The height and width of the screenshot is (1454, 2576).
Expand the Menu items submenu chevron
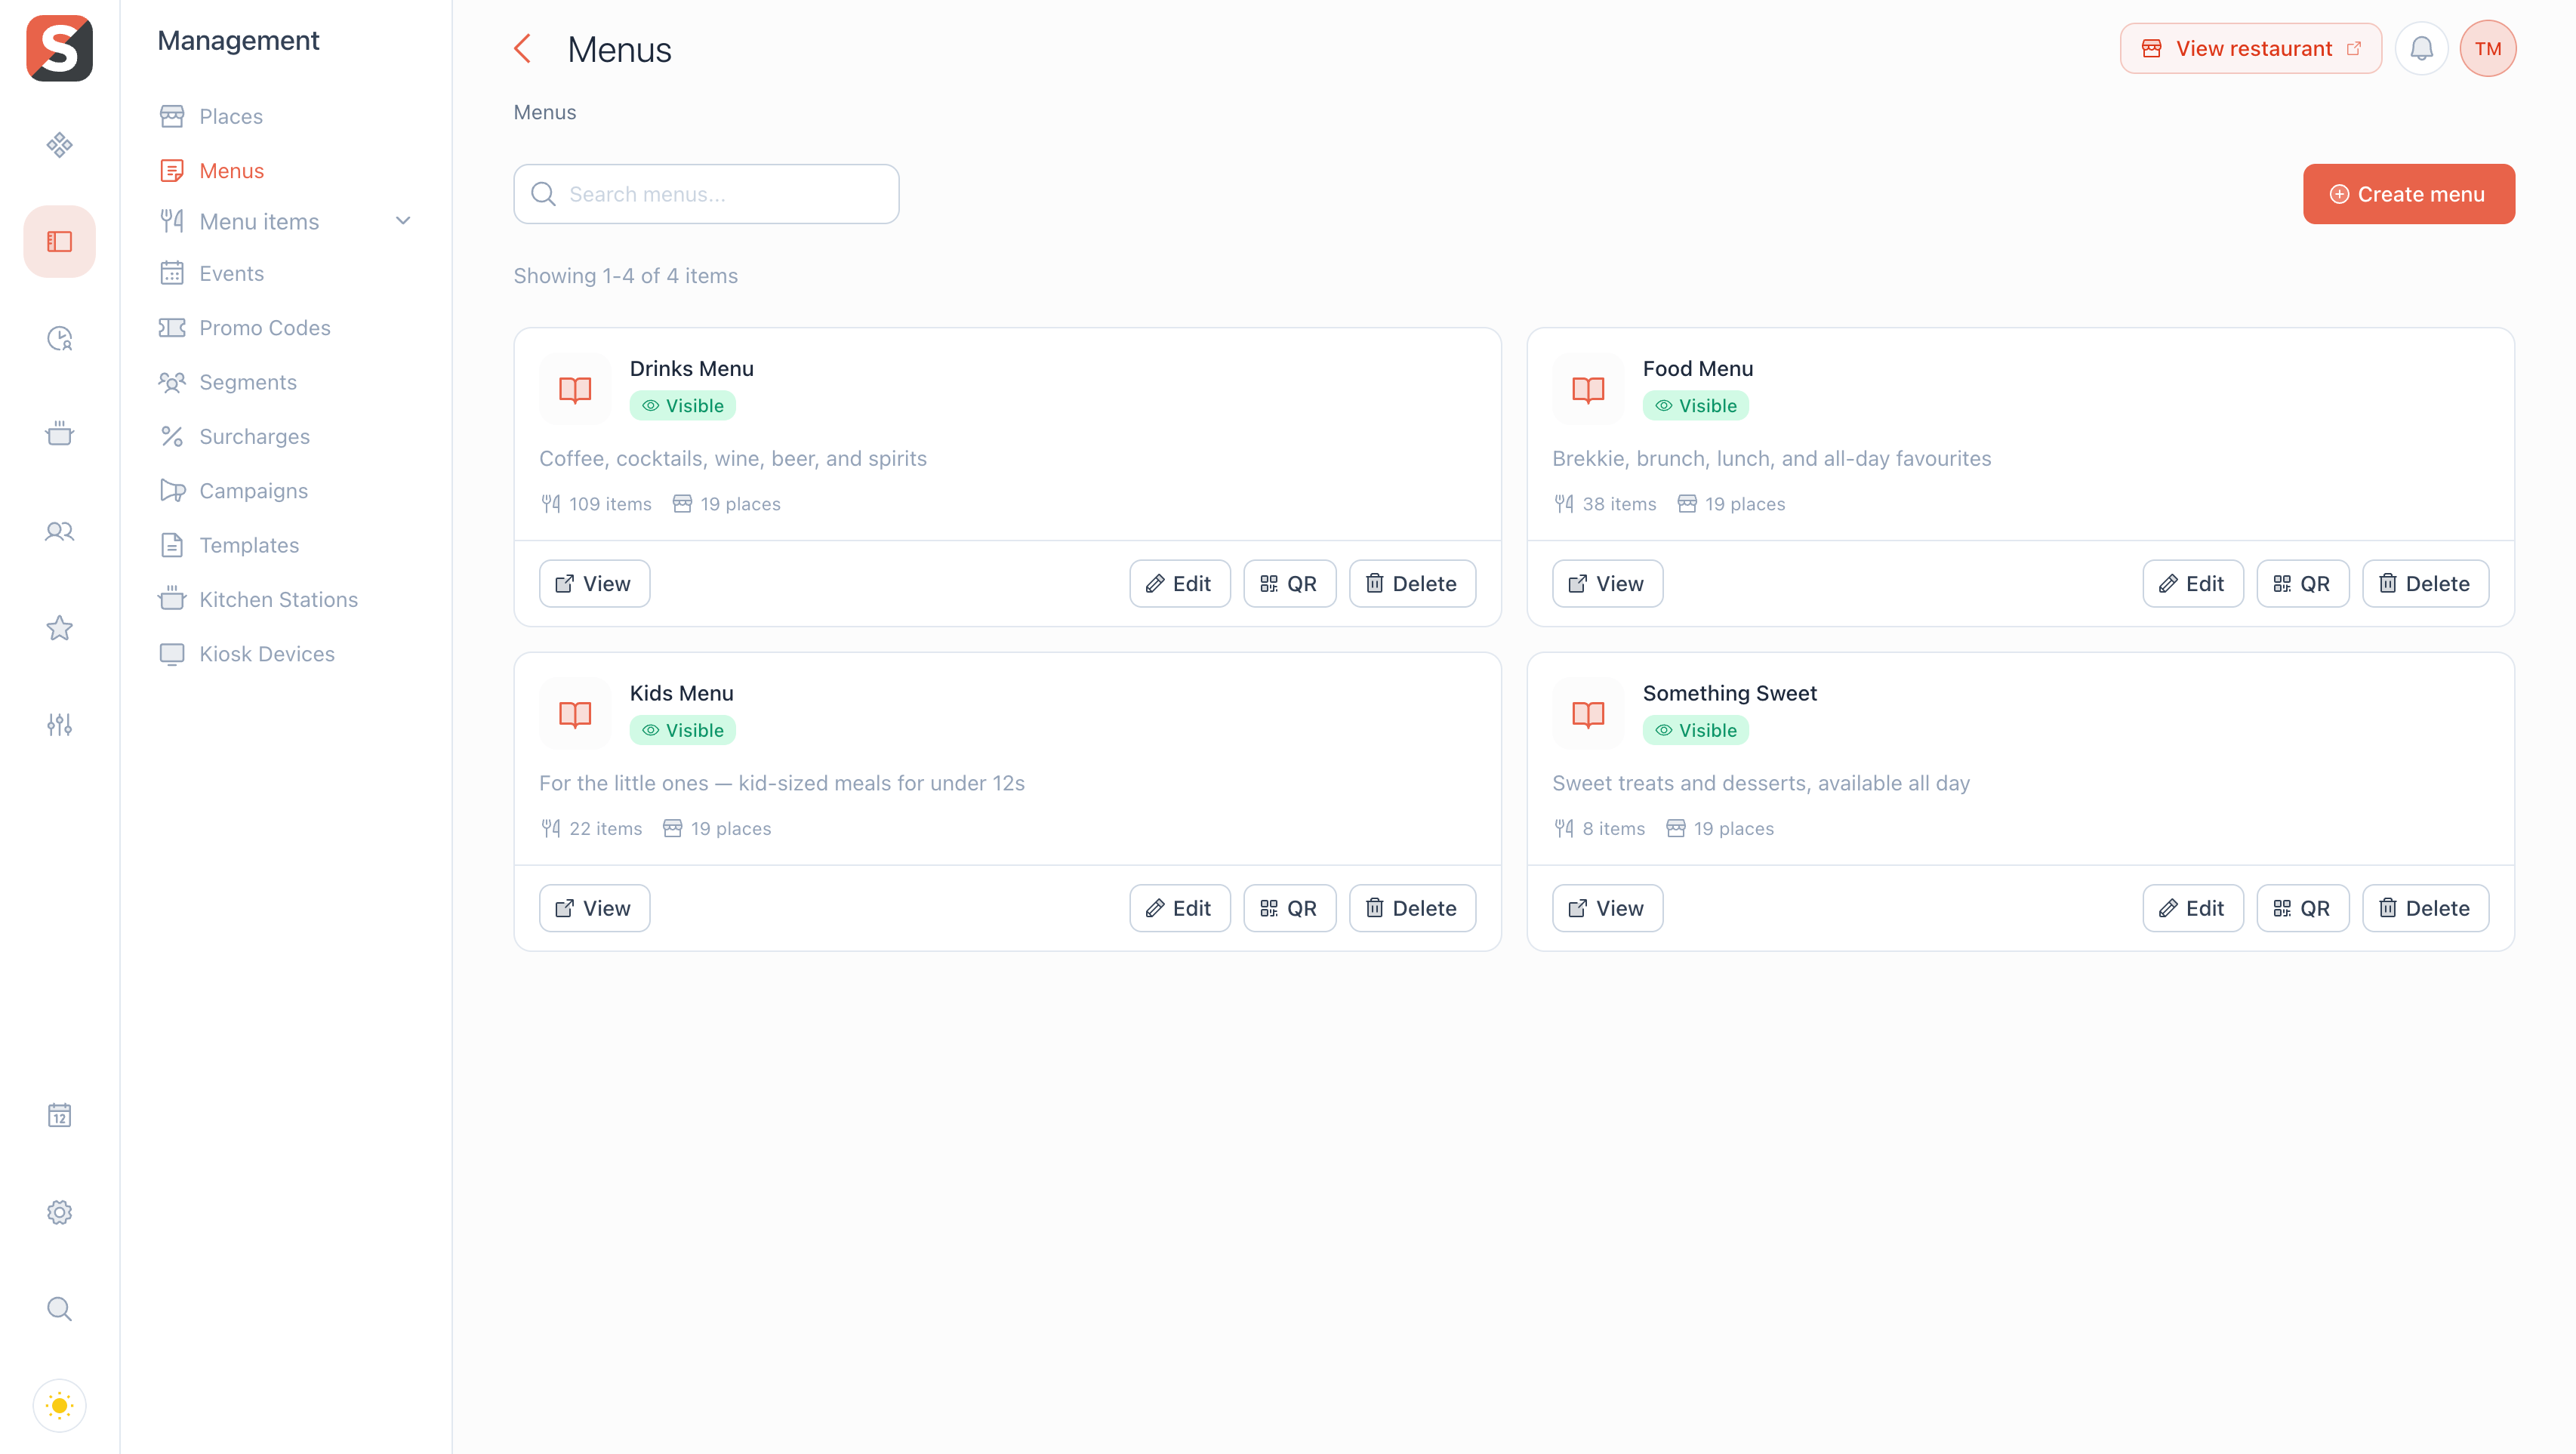[x=403, y=221]
